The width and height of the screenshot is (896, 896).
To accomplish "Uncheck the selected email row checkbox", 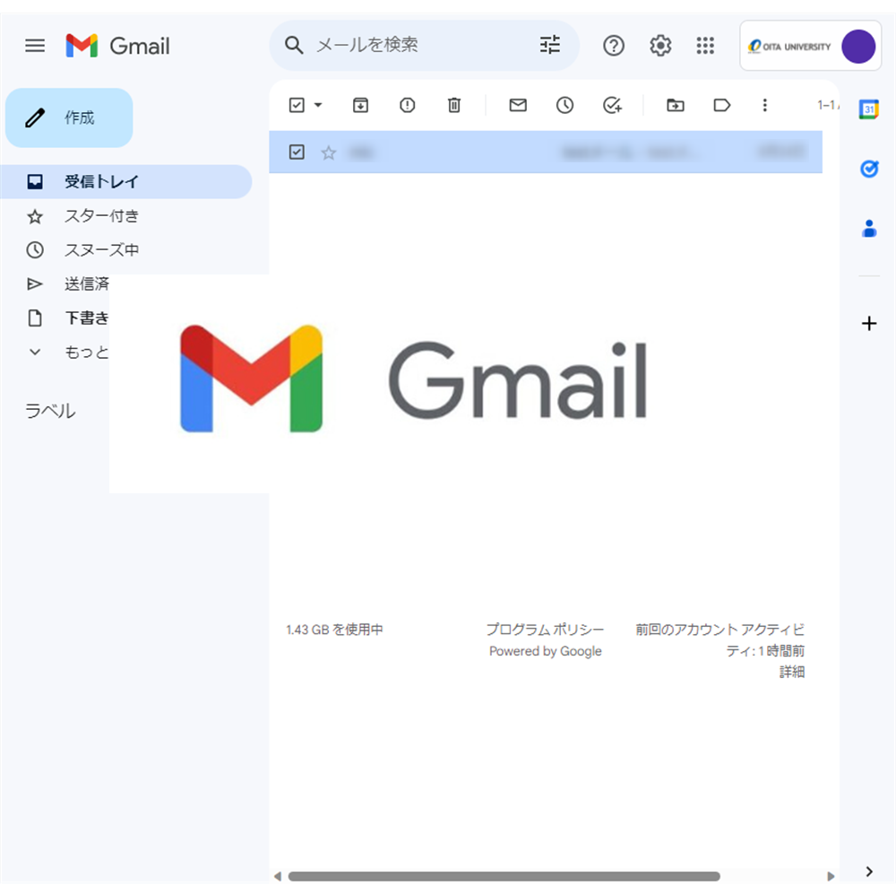I will click(x=297, y=152).
